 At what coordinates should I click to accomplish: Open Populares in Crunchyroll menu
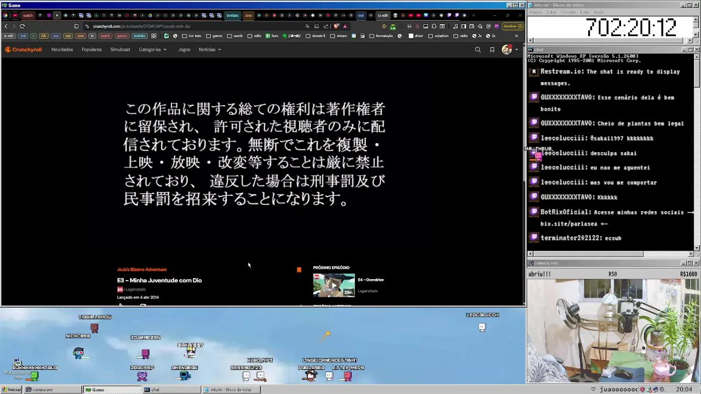click(x=91, y=50)
